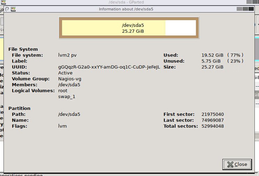Viewport: 259px width, 176px height.
Task: Click the Used size value 19.52 GiB
Action: click(212, 55)
